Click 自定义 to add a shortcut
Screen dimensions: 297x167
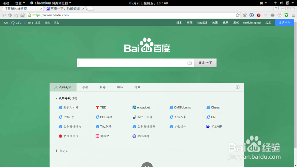(x=61, y=151)
